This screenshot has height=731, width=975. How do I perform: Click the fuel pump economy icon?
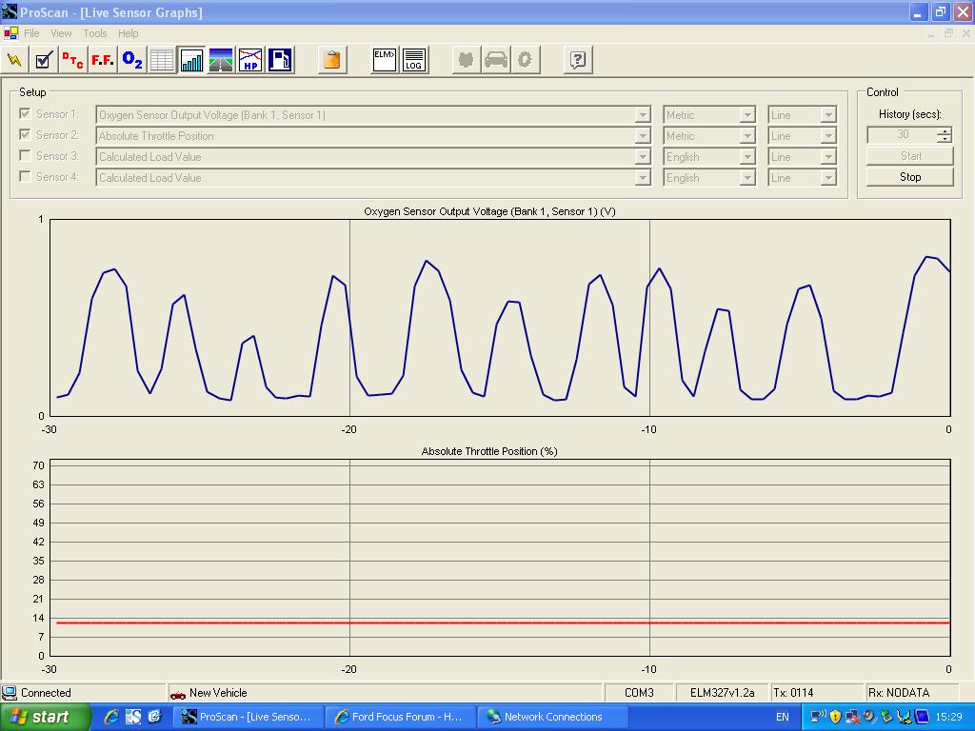click(280, 60)
